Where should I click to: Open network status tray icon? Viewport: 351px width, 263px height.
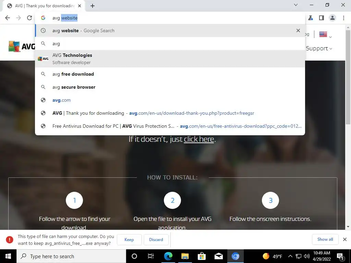[299, 256]
